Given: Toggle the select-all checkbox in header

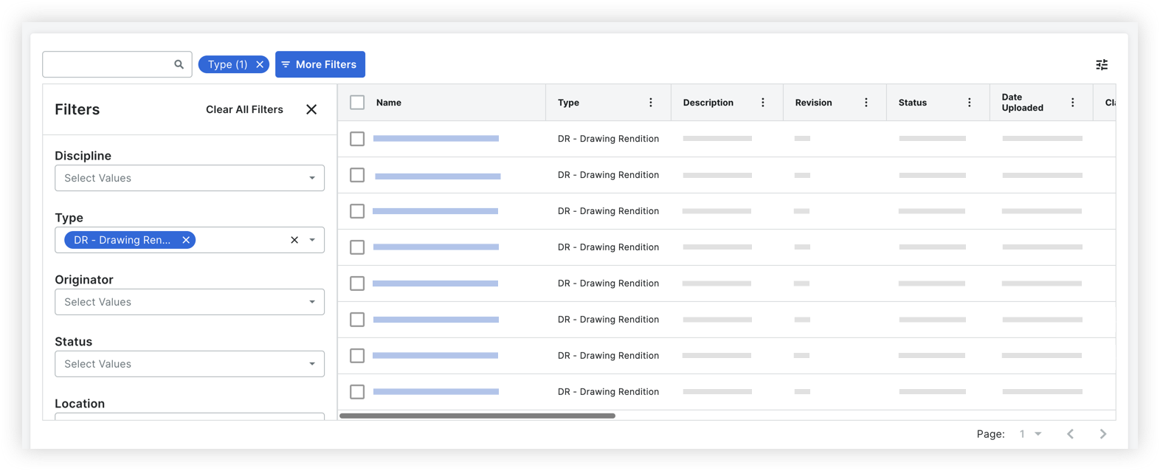Looking at the screenshot, I should pos(357,103).
